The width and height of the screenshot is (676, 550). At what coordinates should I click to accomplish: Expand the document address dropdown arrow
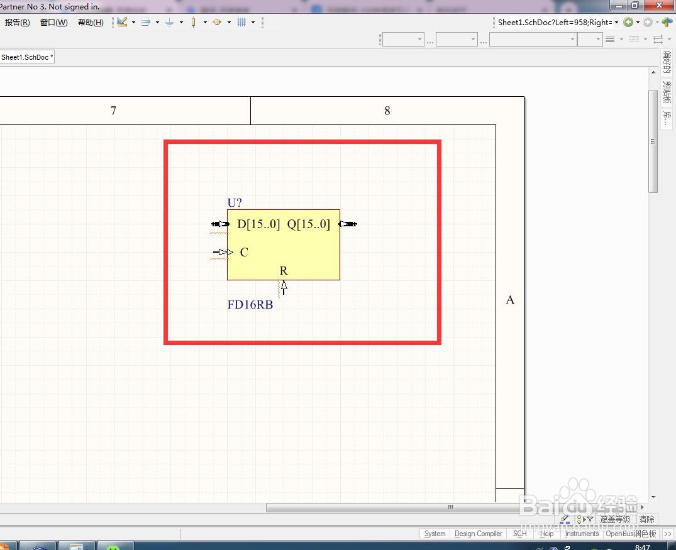pyautogui.click(x=616, y=22)
